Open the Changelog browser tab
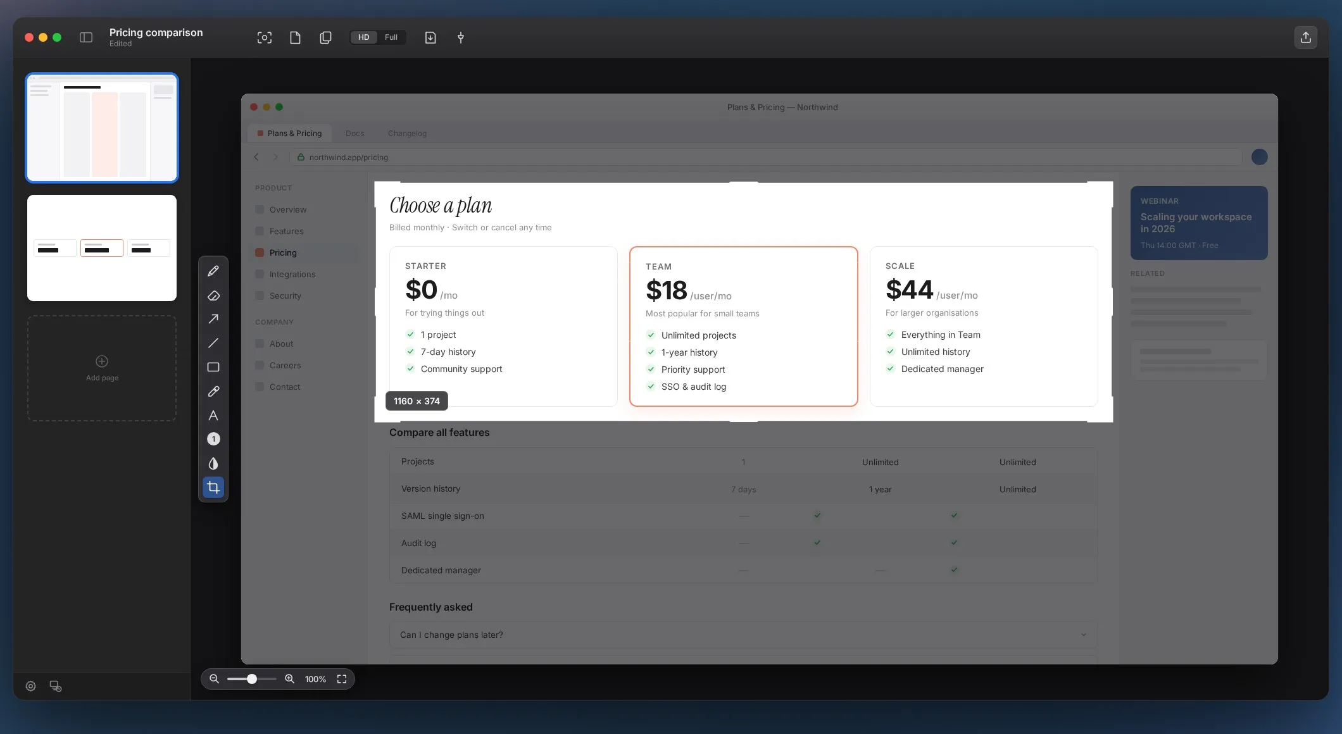The height and width of the screenshot is (734, 1342). [x=407, y=134]
